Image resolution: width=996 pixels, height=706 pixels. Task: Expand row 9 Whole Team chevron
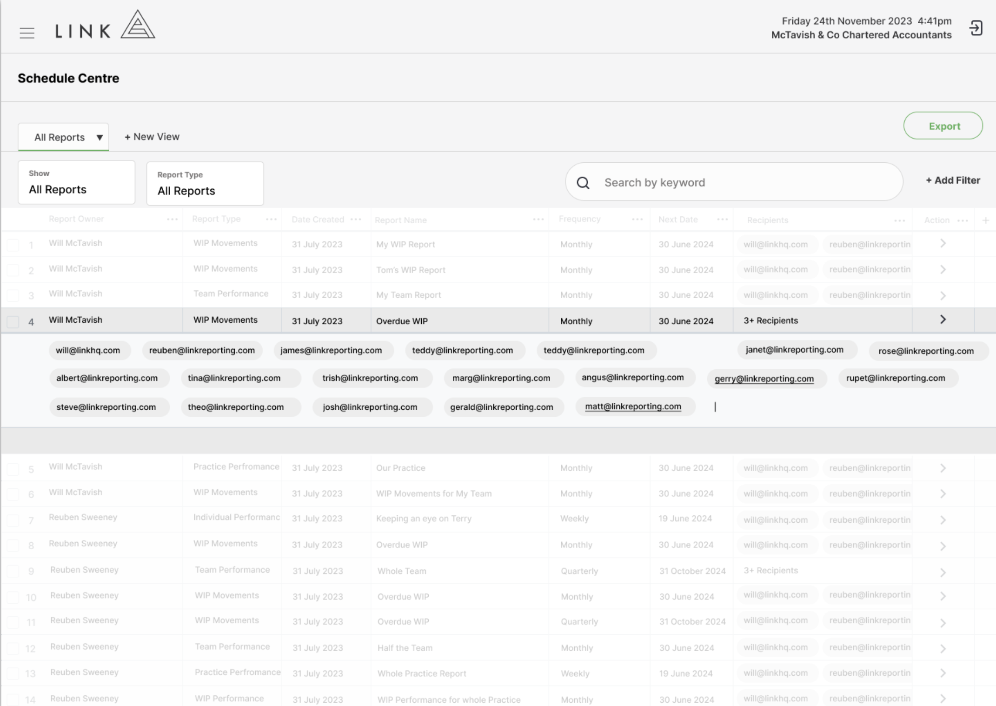pos(943,573)
